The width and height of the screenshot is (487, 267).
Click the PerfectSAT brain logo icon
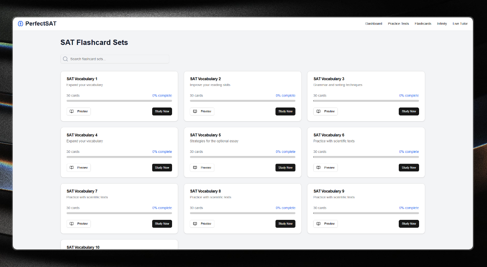(20, 24)
